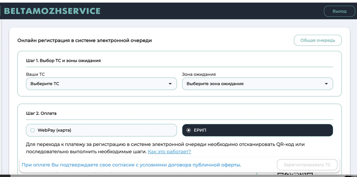Screen dimensions: 357x177
Task: Select the WebPay (карта) payment option
Action: pos(101,130)
